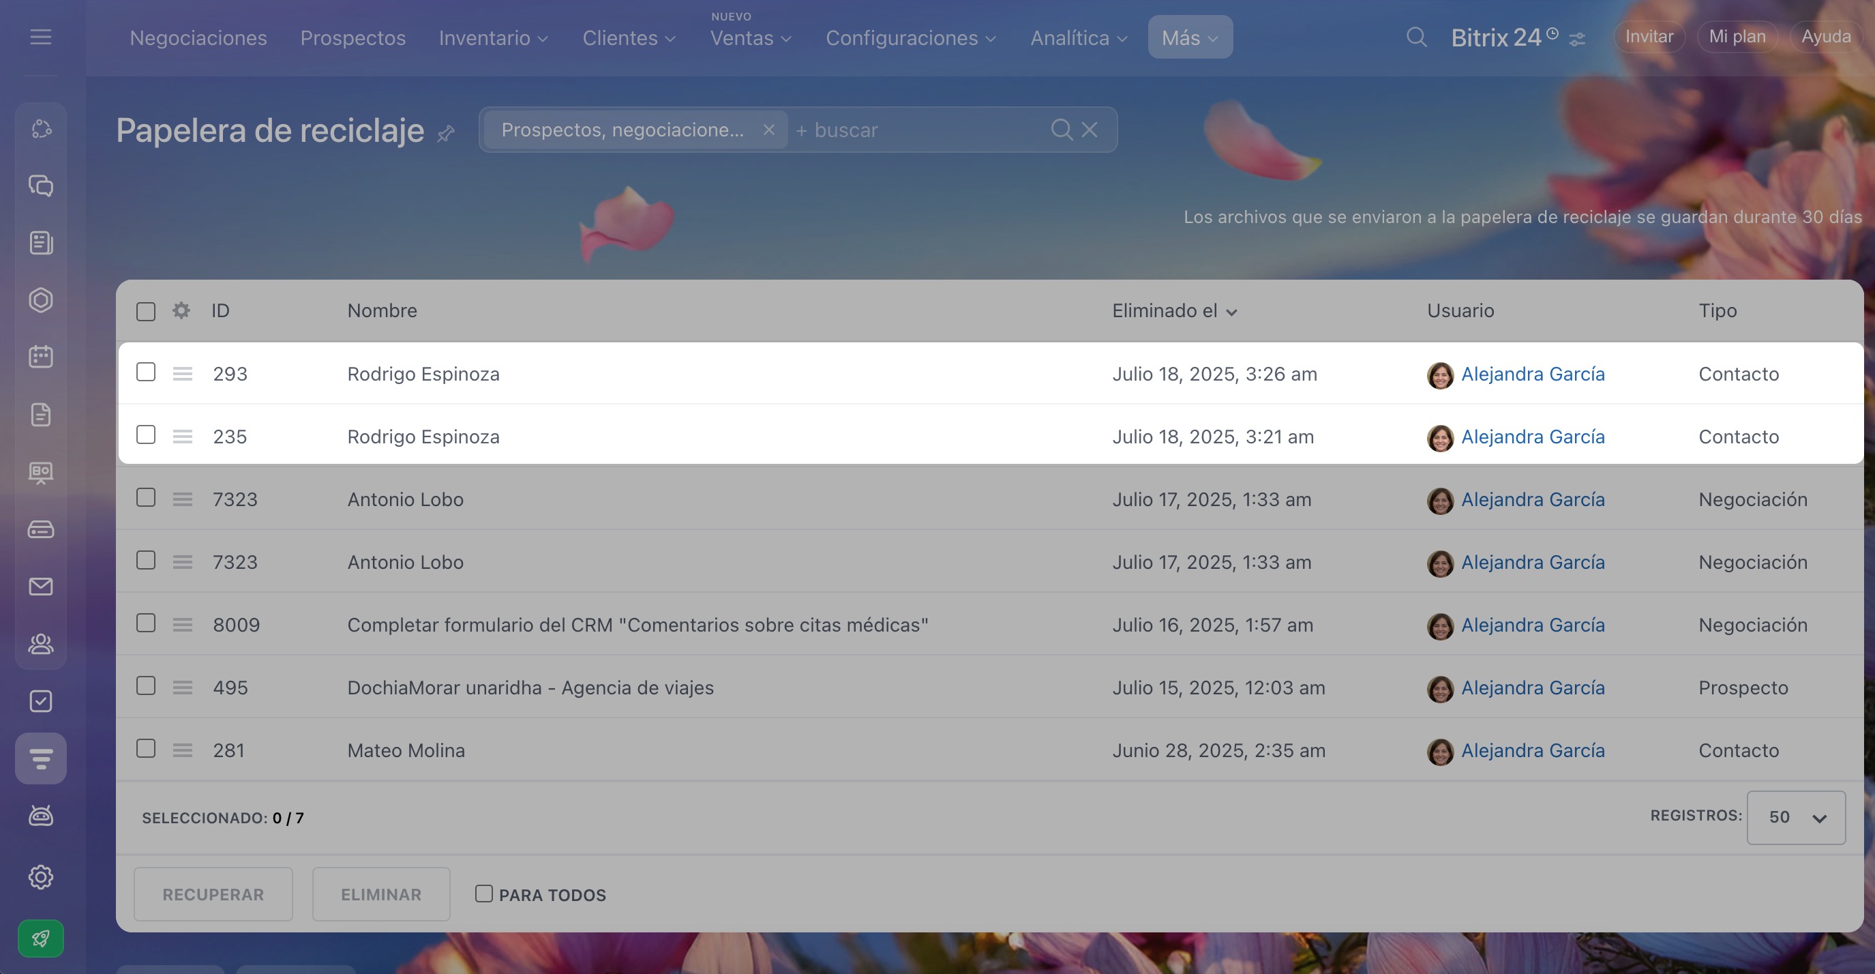Expand the Clientes menu
The image size is (1875, 974).
coord(629,38)
